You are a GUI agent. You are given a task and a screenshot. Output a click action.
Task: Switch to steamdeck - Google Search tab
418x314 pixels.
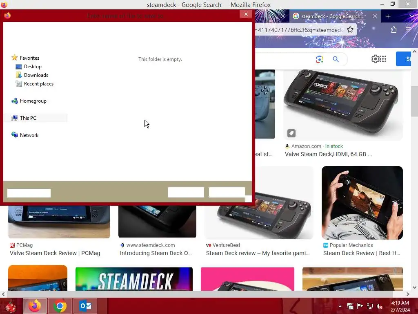(331, 16)
